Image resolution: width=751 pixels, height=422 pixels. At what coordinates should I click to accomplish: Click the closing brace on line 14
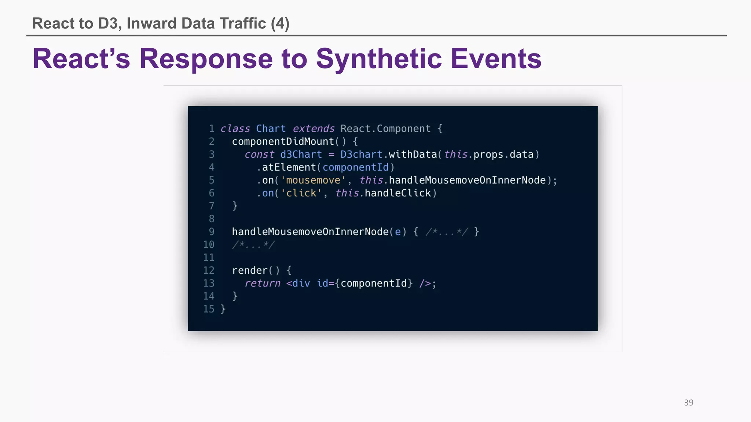(x=235, y=296)
